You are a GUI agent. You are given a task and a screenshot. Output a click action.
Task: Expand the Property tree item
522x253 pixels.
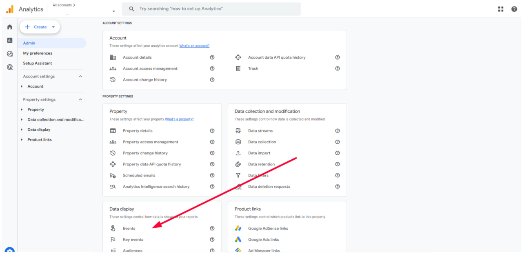(x=22, y=110)
